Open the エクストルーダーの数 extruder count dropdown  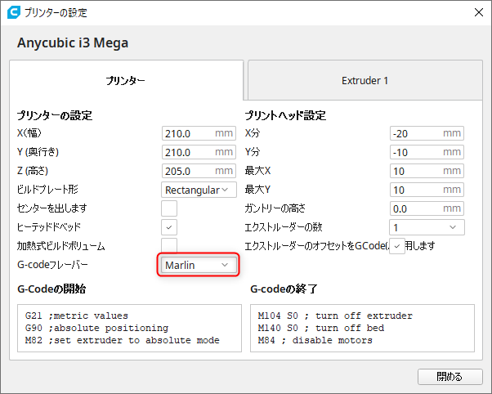coord(427,227)
